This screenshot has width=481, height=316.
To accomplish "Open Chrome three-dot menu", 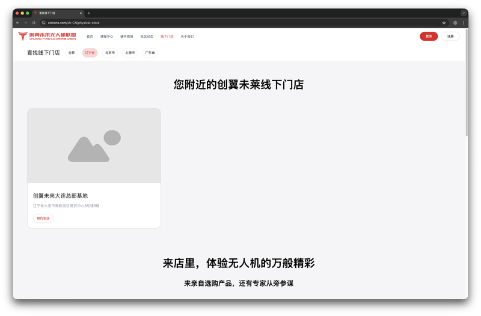I will click(463, 23).
